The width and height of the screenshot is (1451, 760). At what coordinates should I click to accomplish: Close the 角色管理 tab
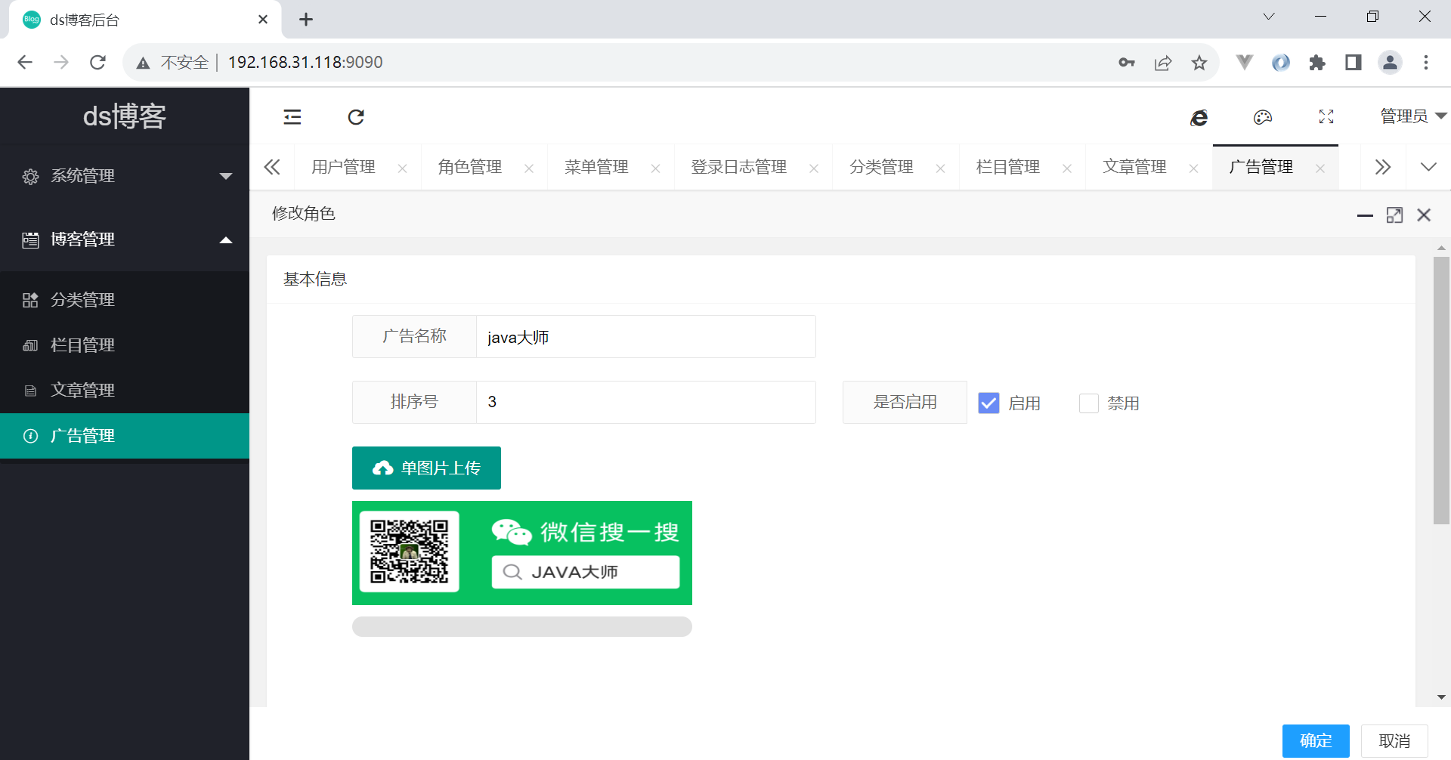[529, 168]
